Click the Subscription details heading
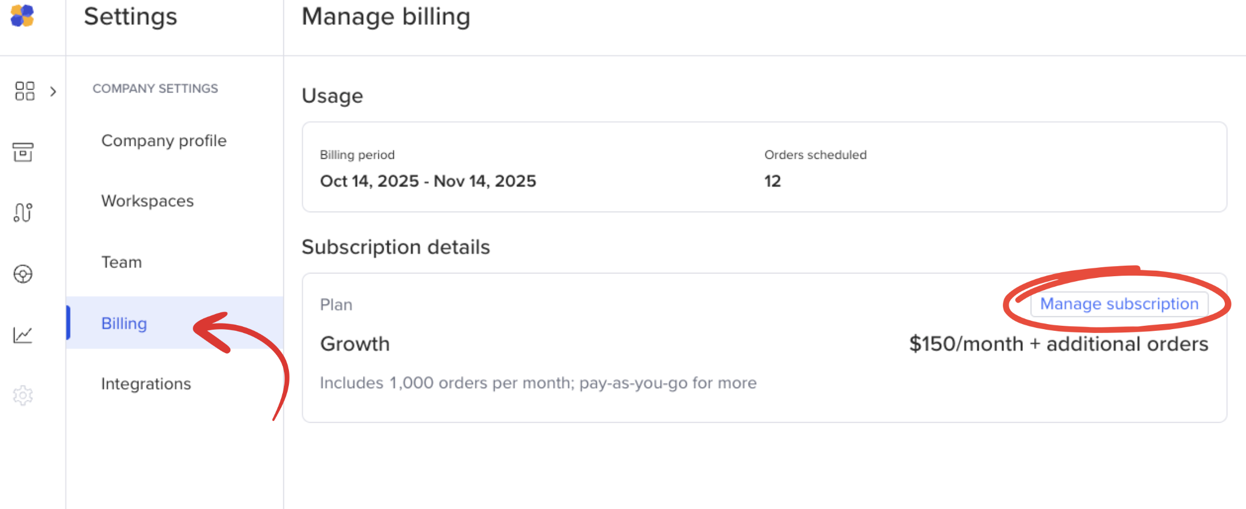The width and height of the screenshot is (1246, 509). pyautogui.click(x=395, y=247)
